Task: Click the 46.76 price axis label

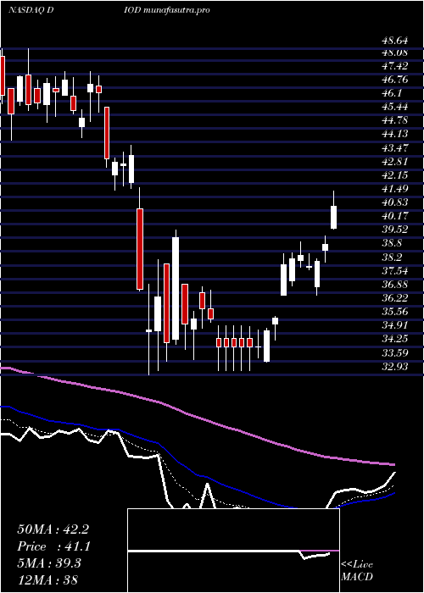Action: [x=394, y=80]
